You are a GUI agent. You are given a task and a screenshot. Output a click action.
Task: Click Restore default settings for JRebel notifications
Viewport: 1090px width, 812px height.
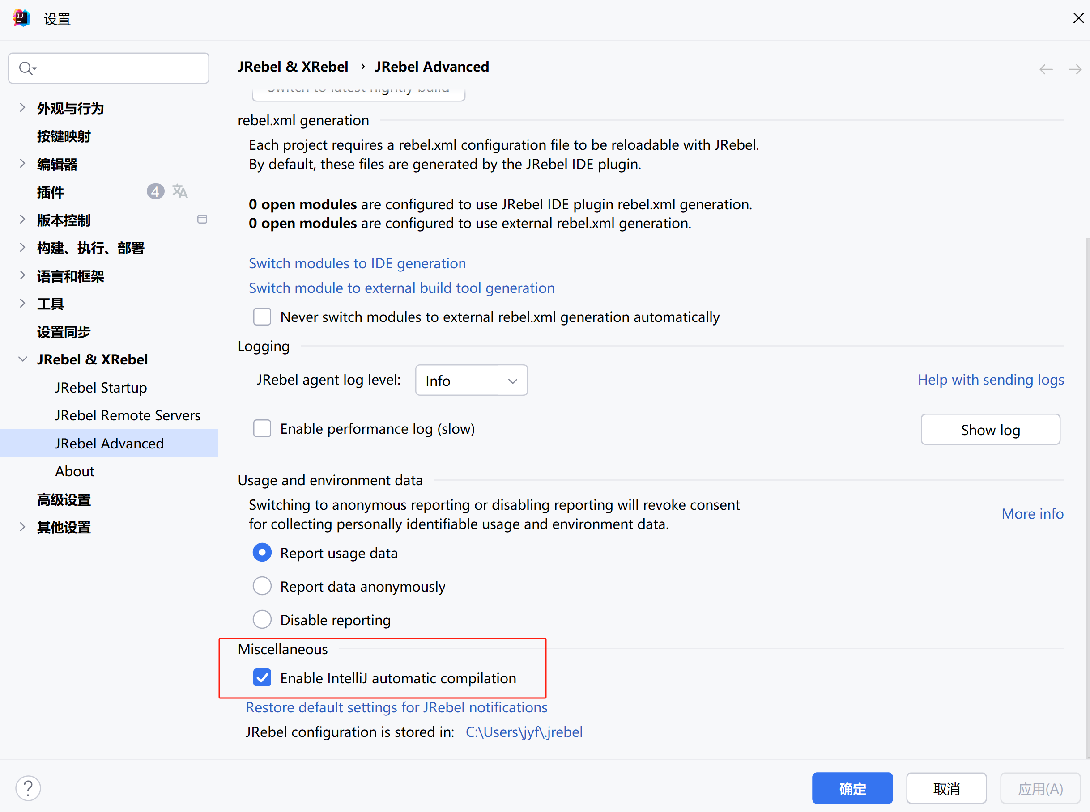click(x=396, y=707)
